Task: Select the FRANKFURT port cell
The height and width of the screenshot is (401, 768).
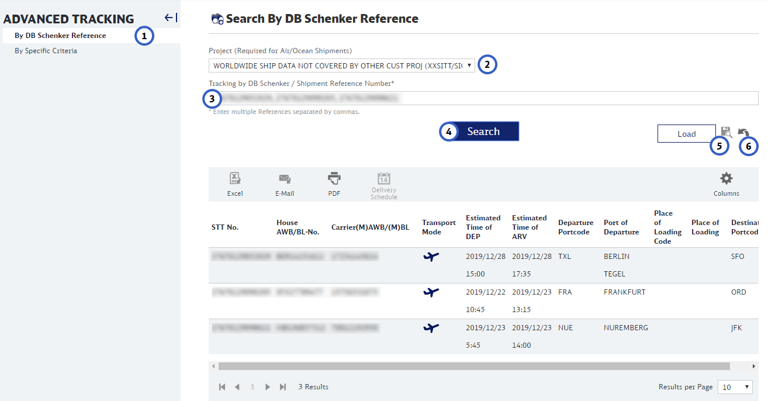Action: [625, 292]
